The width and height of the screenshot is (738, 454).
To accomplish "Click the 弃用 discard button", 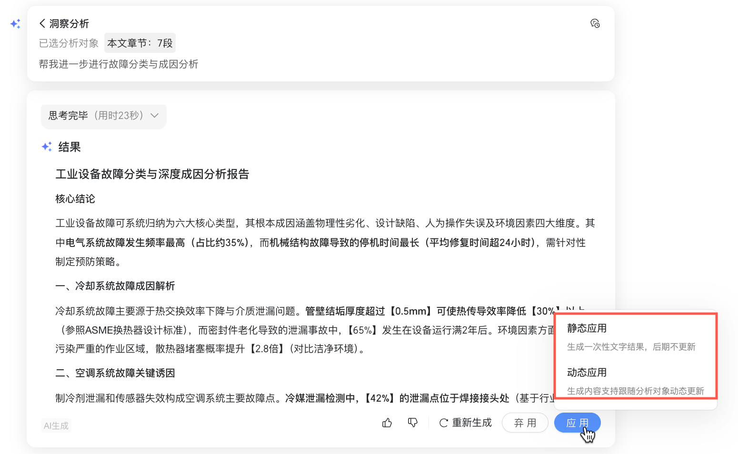I will pyautogui.click(x=525, y=423).
